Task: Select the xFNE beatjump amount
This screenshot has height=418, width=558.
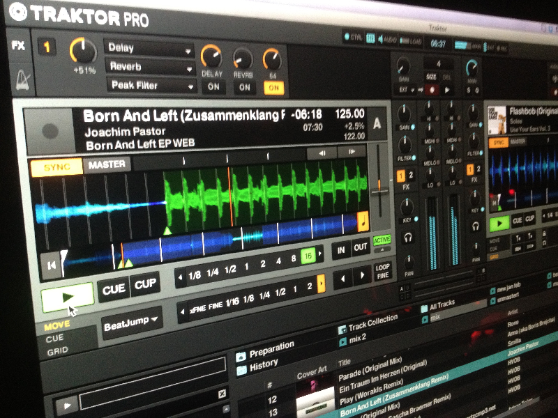Action: tap(197, 309)
